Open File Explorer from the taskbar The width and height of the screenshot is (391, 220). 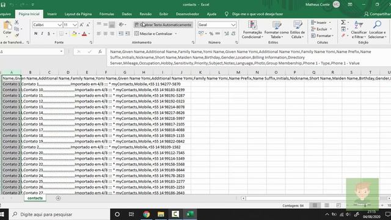pyautogui.click(x=161, y=215)
